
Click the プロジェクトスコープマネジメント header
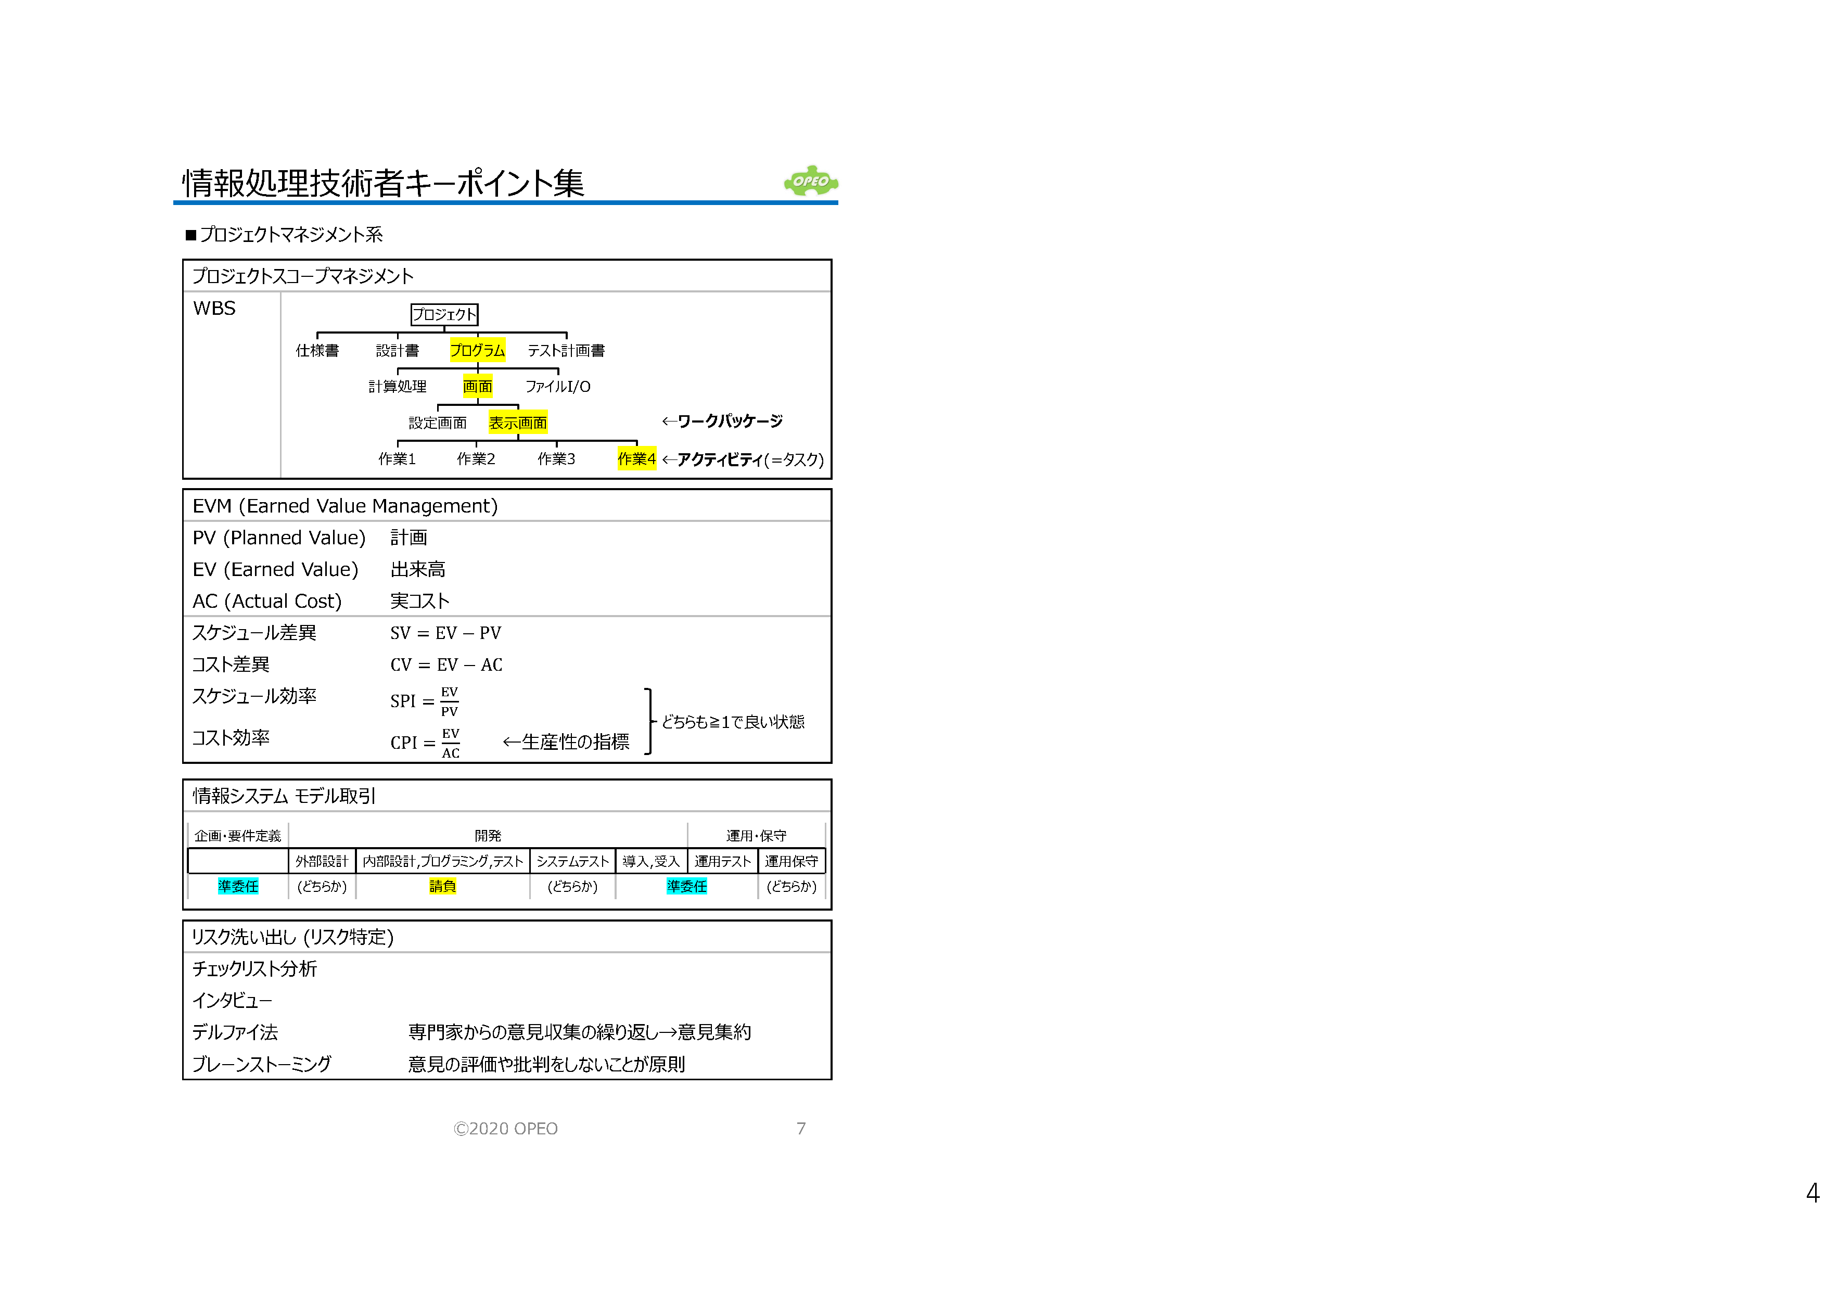(x=303, y=276)
